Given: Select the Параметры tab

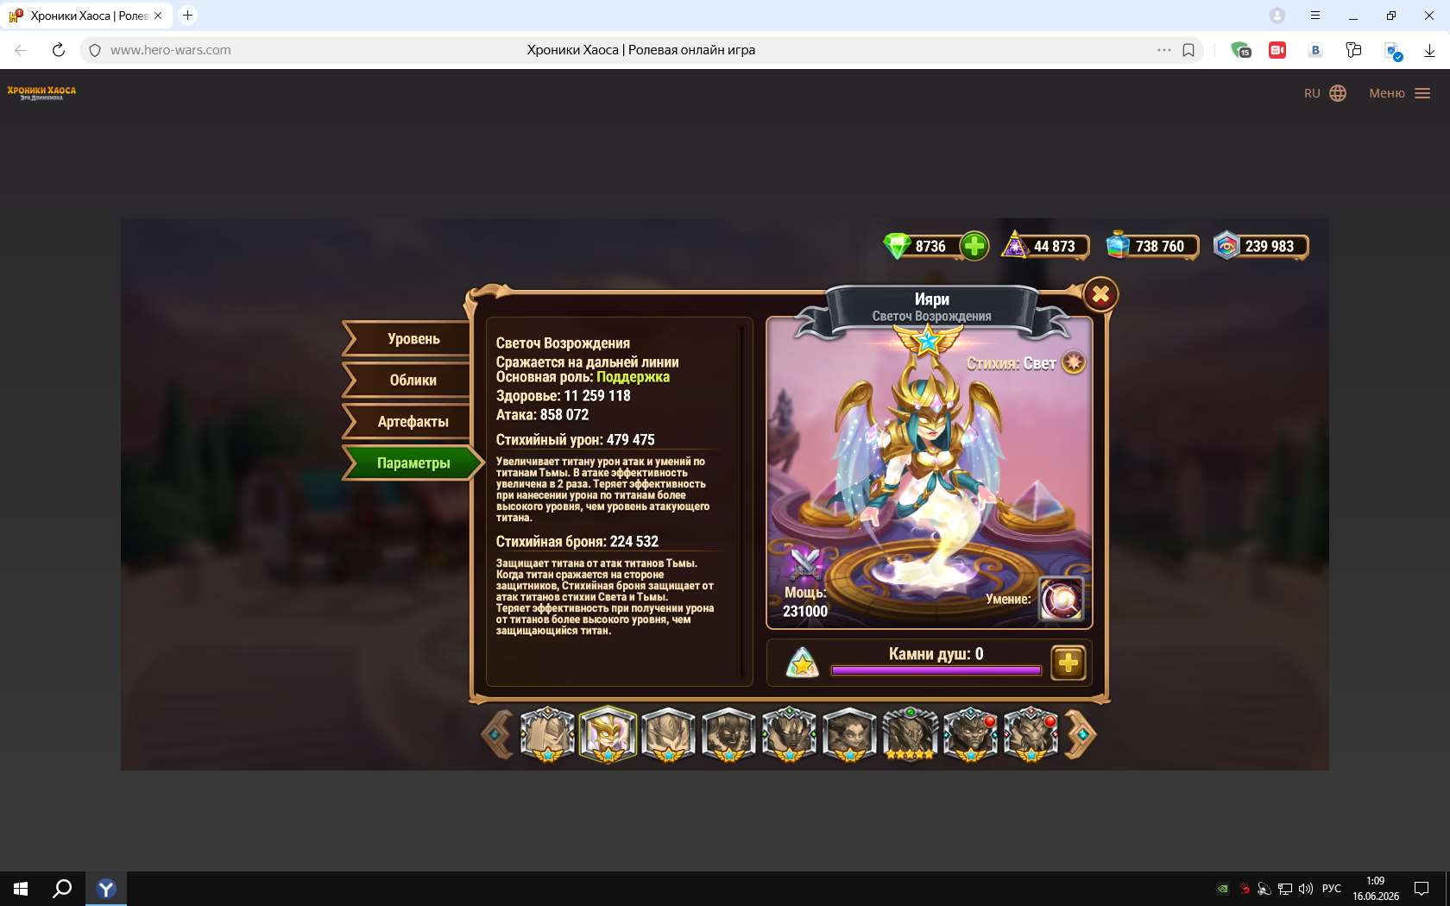Looking at the screenshot, I should click(412, 463).
